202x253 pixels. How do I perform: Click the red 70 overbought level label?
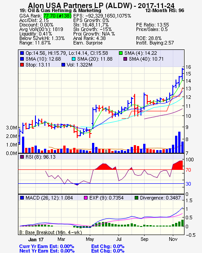pyautogui.click(x=188, y=170)
